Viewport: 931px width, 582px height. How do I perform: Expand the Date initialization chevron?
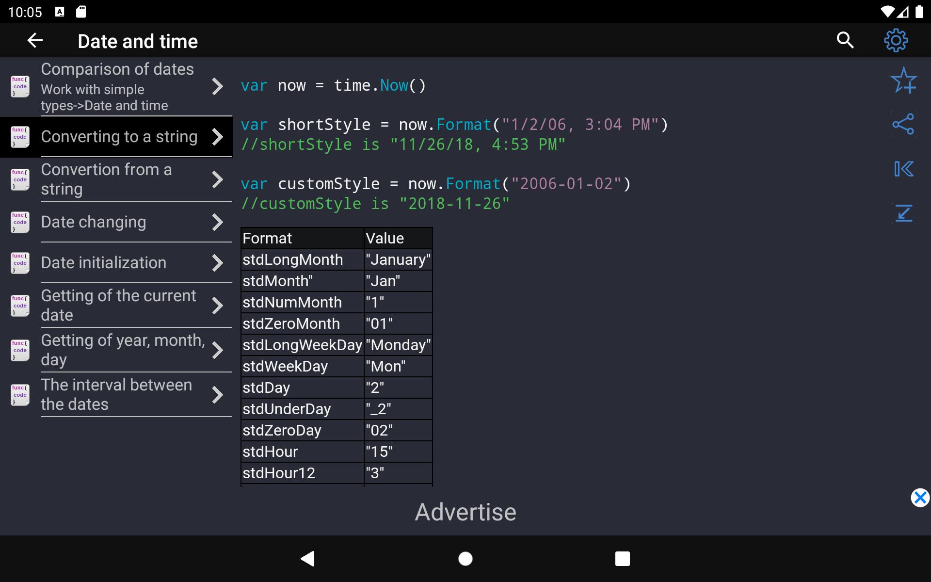(x=218, y=263)
